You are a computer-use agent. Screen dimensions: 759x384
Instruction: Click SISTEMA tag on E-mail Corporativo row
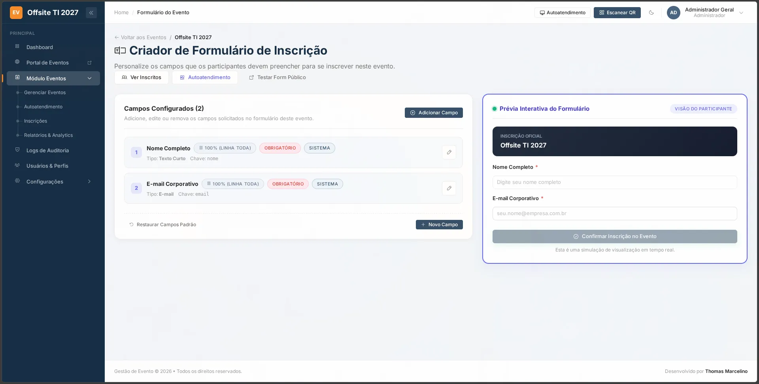pyautogui.click(x=327, y=184)
